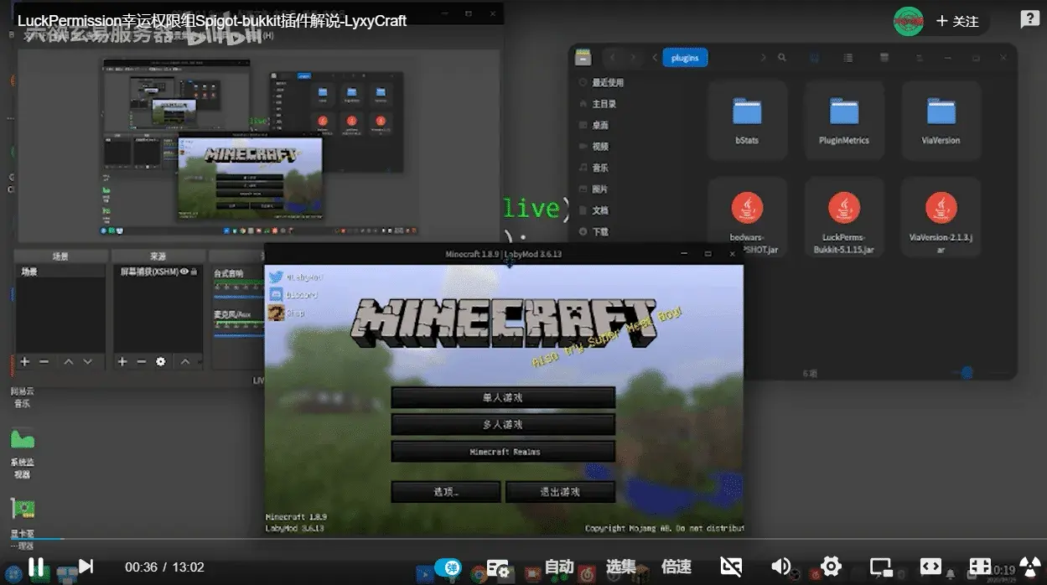Open 选项 in the Minecraft menu
Viewport: 1047px width, 585px height.
446,492
